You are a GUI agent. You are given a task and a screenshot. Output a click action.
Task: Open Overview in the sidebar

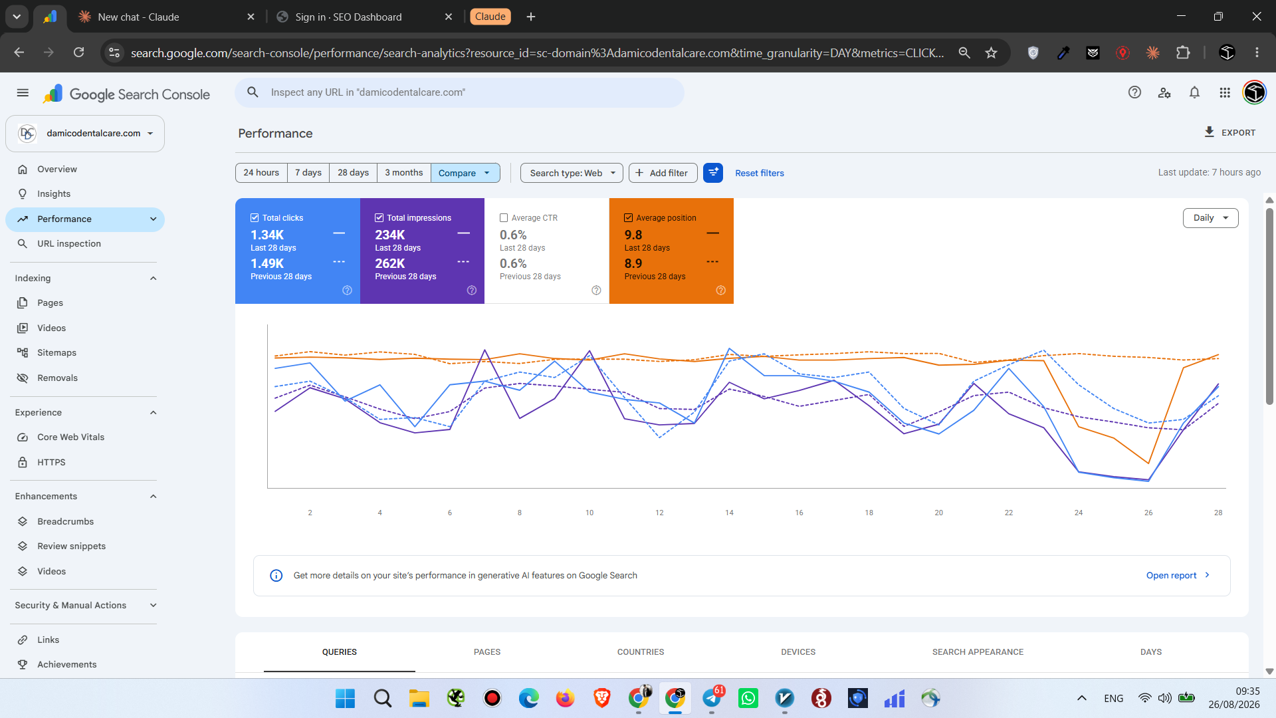click(x=85, y=170)
